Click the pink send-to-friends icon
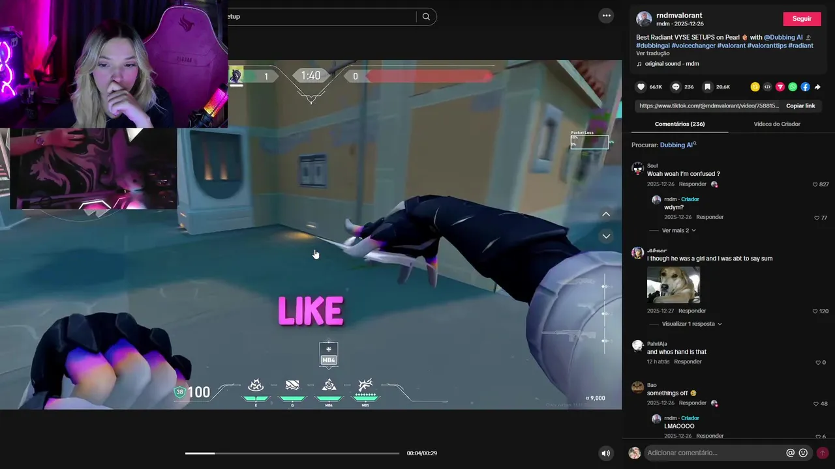 tap(780, 87)
